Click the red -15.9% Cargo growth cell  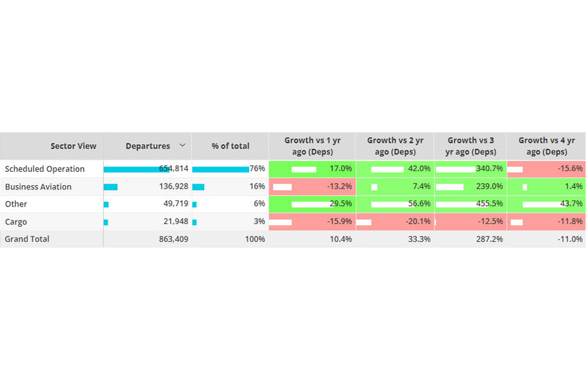pos(312,222)
